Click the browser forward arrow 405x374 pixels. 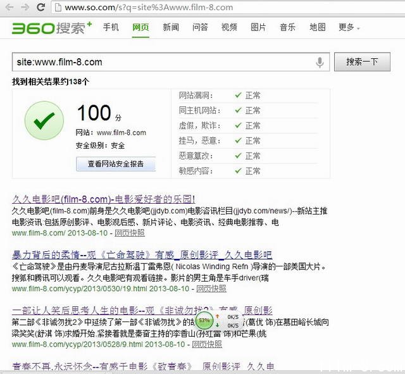click(25, 7)
